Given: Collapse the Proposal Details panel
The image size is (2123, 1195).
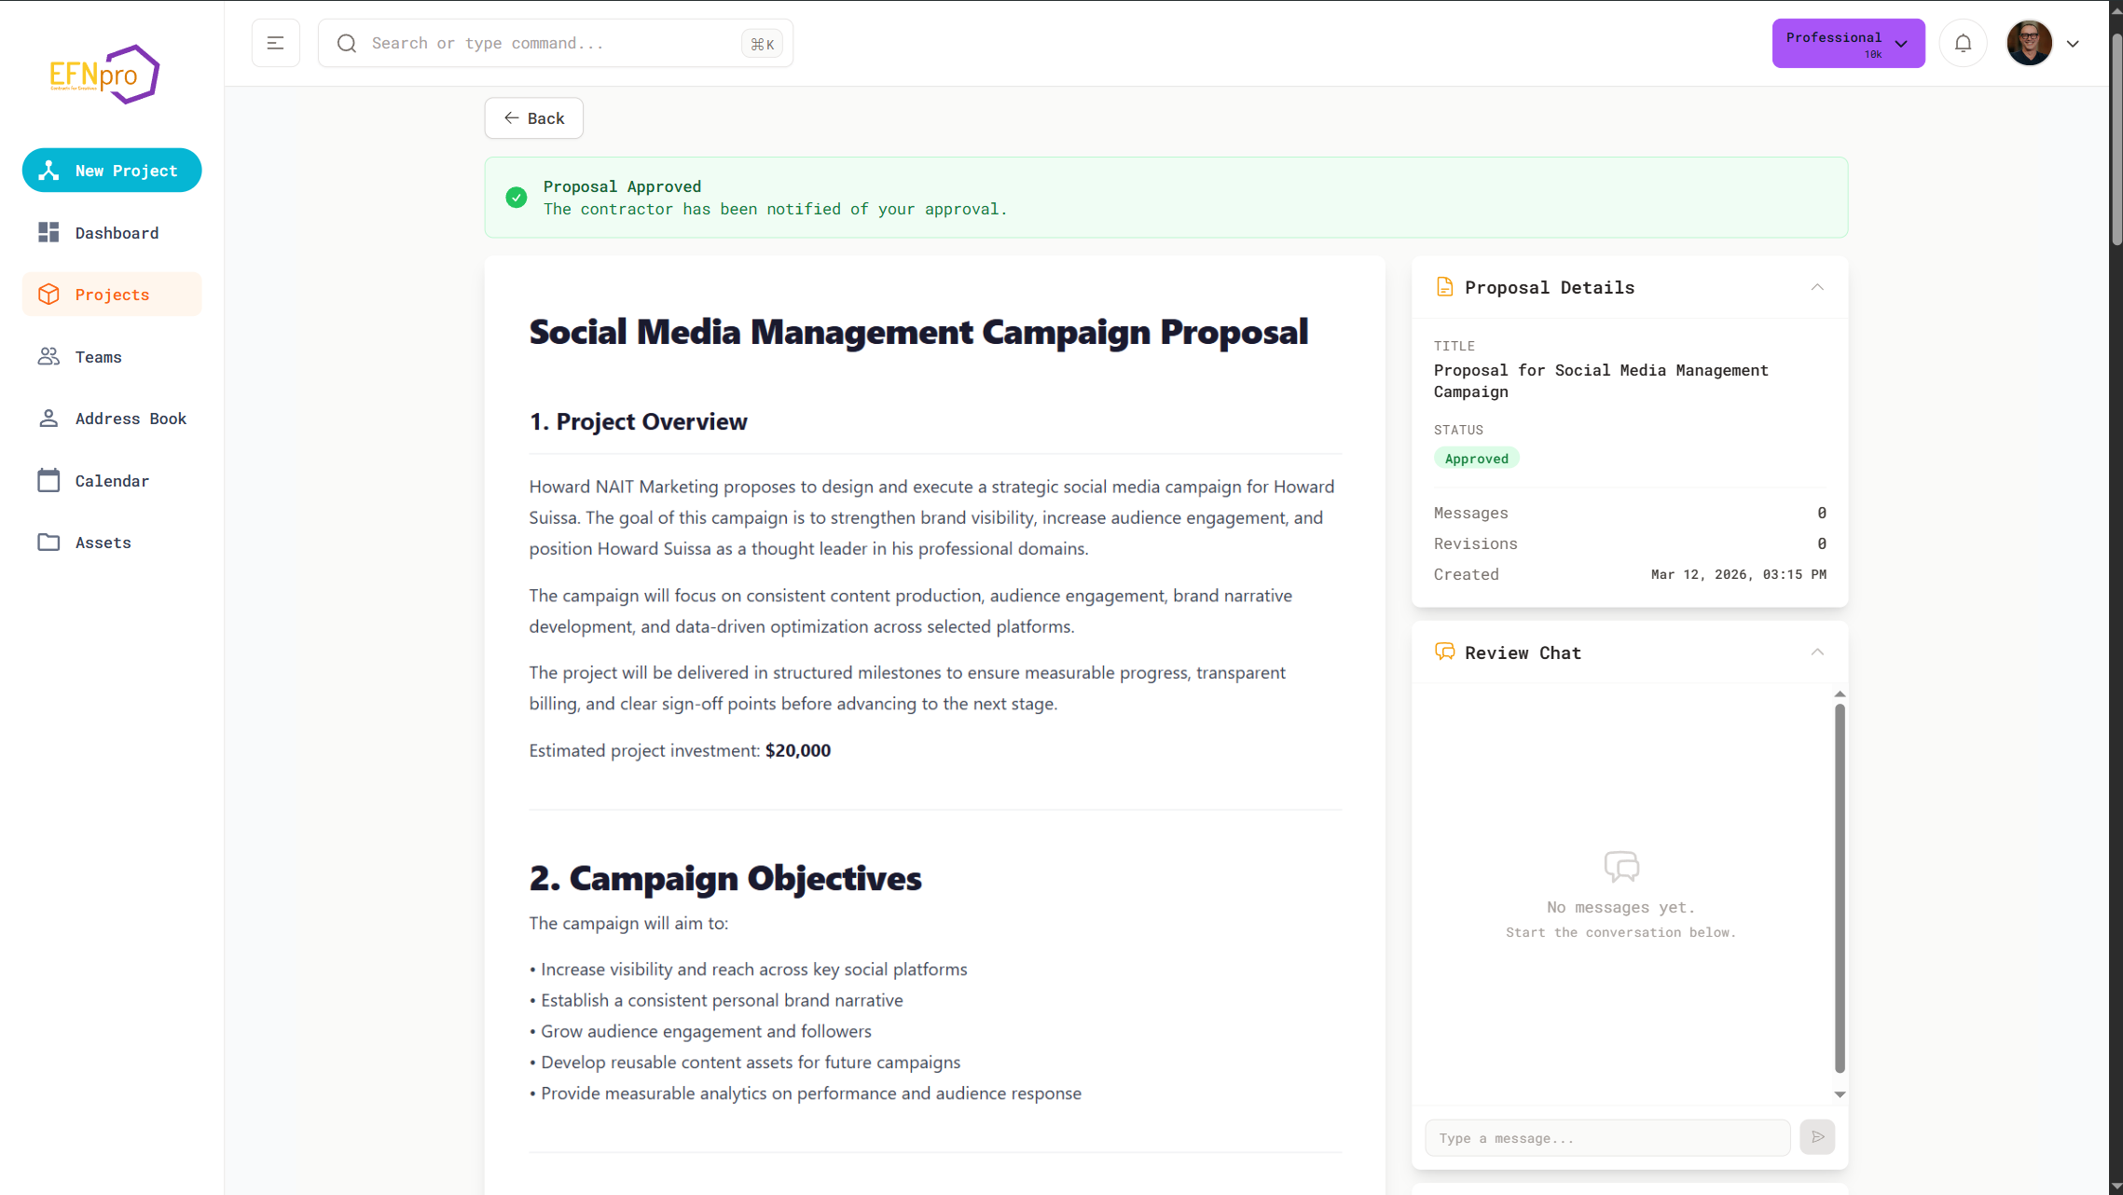Looking at the screenshot, I should point(1817,287).
